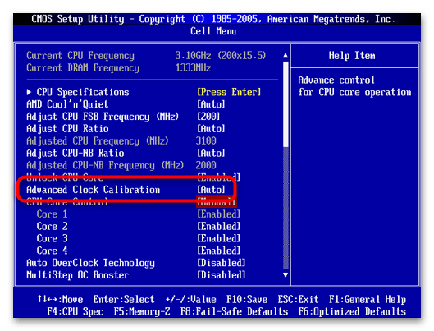Click the scrollbar down arrow
Image resolution: width=434 pixels, height=331 pixels.
tap(286, 275)
